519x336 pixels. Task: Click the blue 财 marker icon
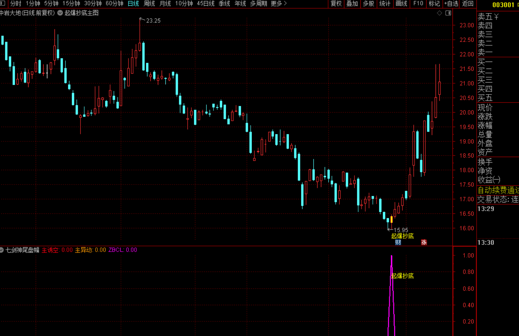click(398, 242)
